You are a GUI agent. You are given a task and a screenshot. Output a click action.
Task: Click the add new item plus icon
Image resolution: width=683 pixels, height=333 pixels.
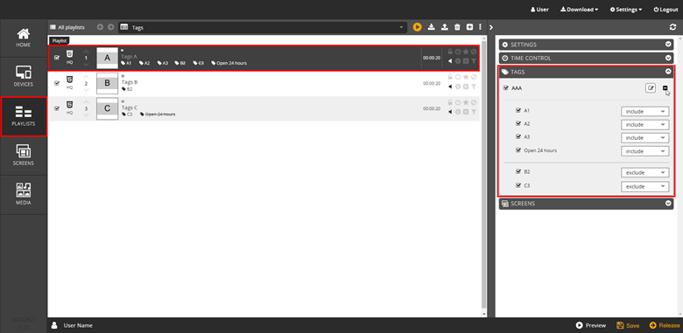click(x=469, y=27)
